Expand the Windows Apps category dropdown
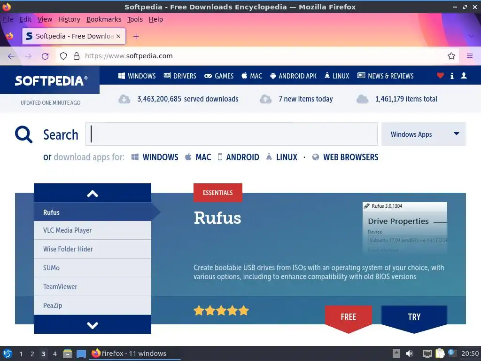This screenshot has height=361, width=481. click(424, 134)
